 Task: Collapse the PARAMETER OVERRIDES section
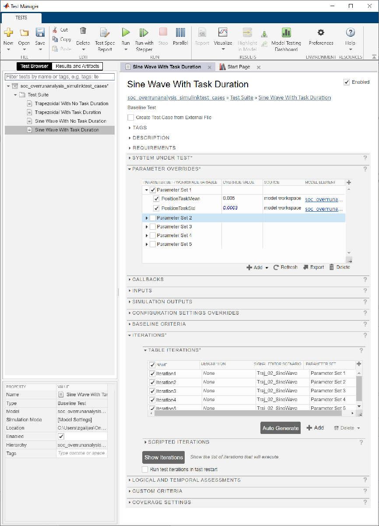[x=129, y=169]
